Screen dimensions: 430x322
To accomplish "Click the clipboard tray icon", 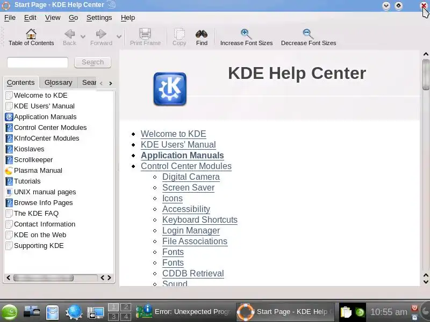I will [x=346, y=312].
